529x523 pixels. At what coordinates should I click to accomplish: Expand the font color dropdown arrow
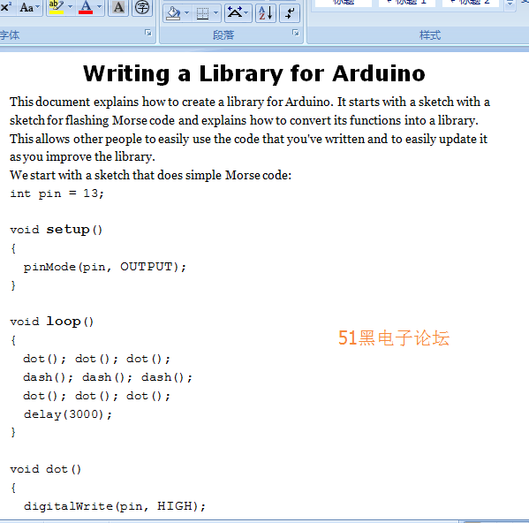coord(99,7)
